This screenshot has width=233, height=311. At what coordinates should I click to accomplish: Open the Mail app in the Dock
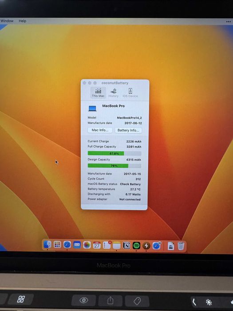pyautogui.click(x=77, y=245)
